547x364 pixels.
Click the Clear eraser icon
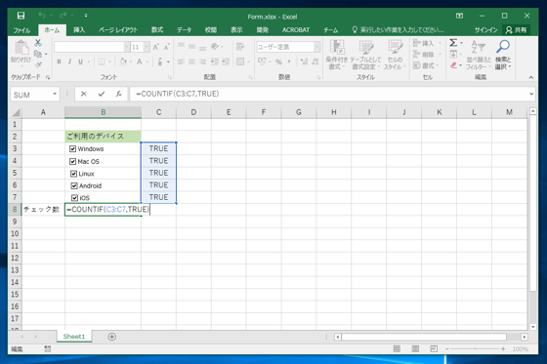coord(453,64)
